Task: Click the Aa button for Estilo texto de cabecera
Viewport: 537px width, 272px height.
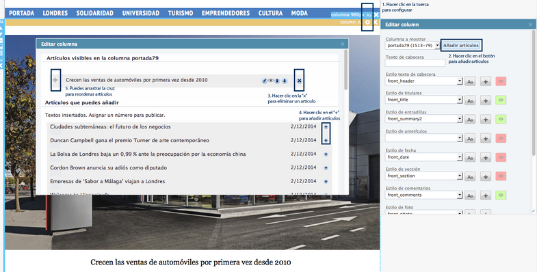Action: 470,81
